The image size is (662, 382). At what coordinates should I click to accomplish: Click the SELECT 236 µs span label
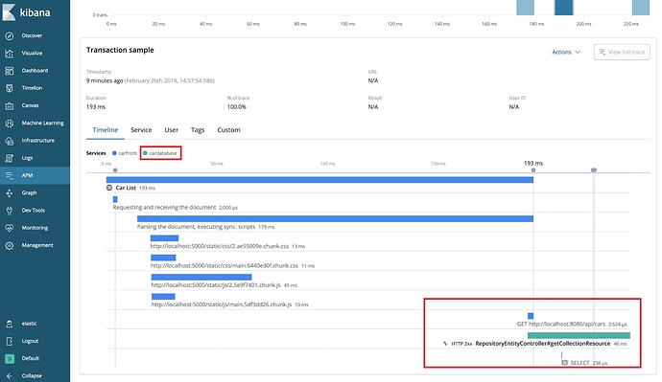pyautogui.click(x=589, y=363)
